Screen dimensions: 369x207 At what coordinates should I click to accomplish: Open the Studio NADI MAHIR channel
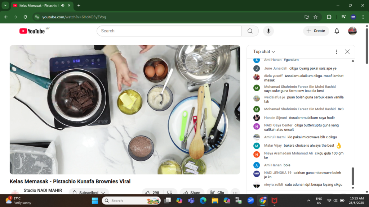point(43,190)
